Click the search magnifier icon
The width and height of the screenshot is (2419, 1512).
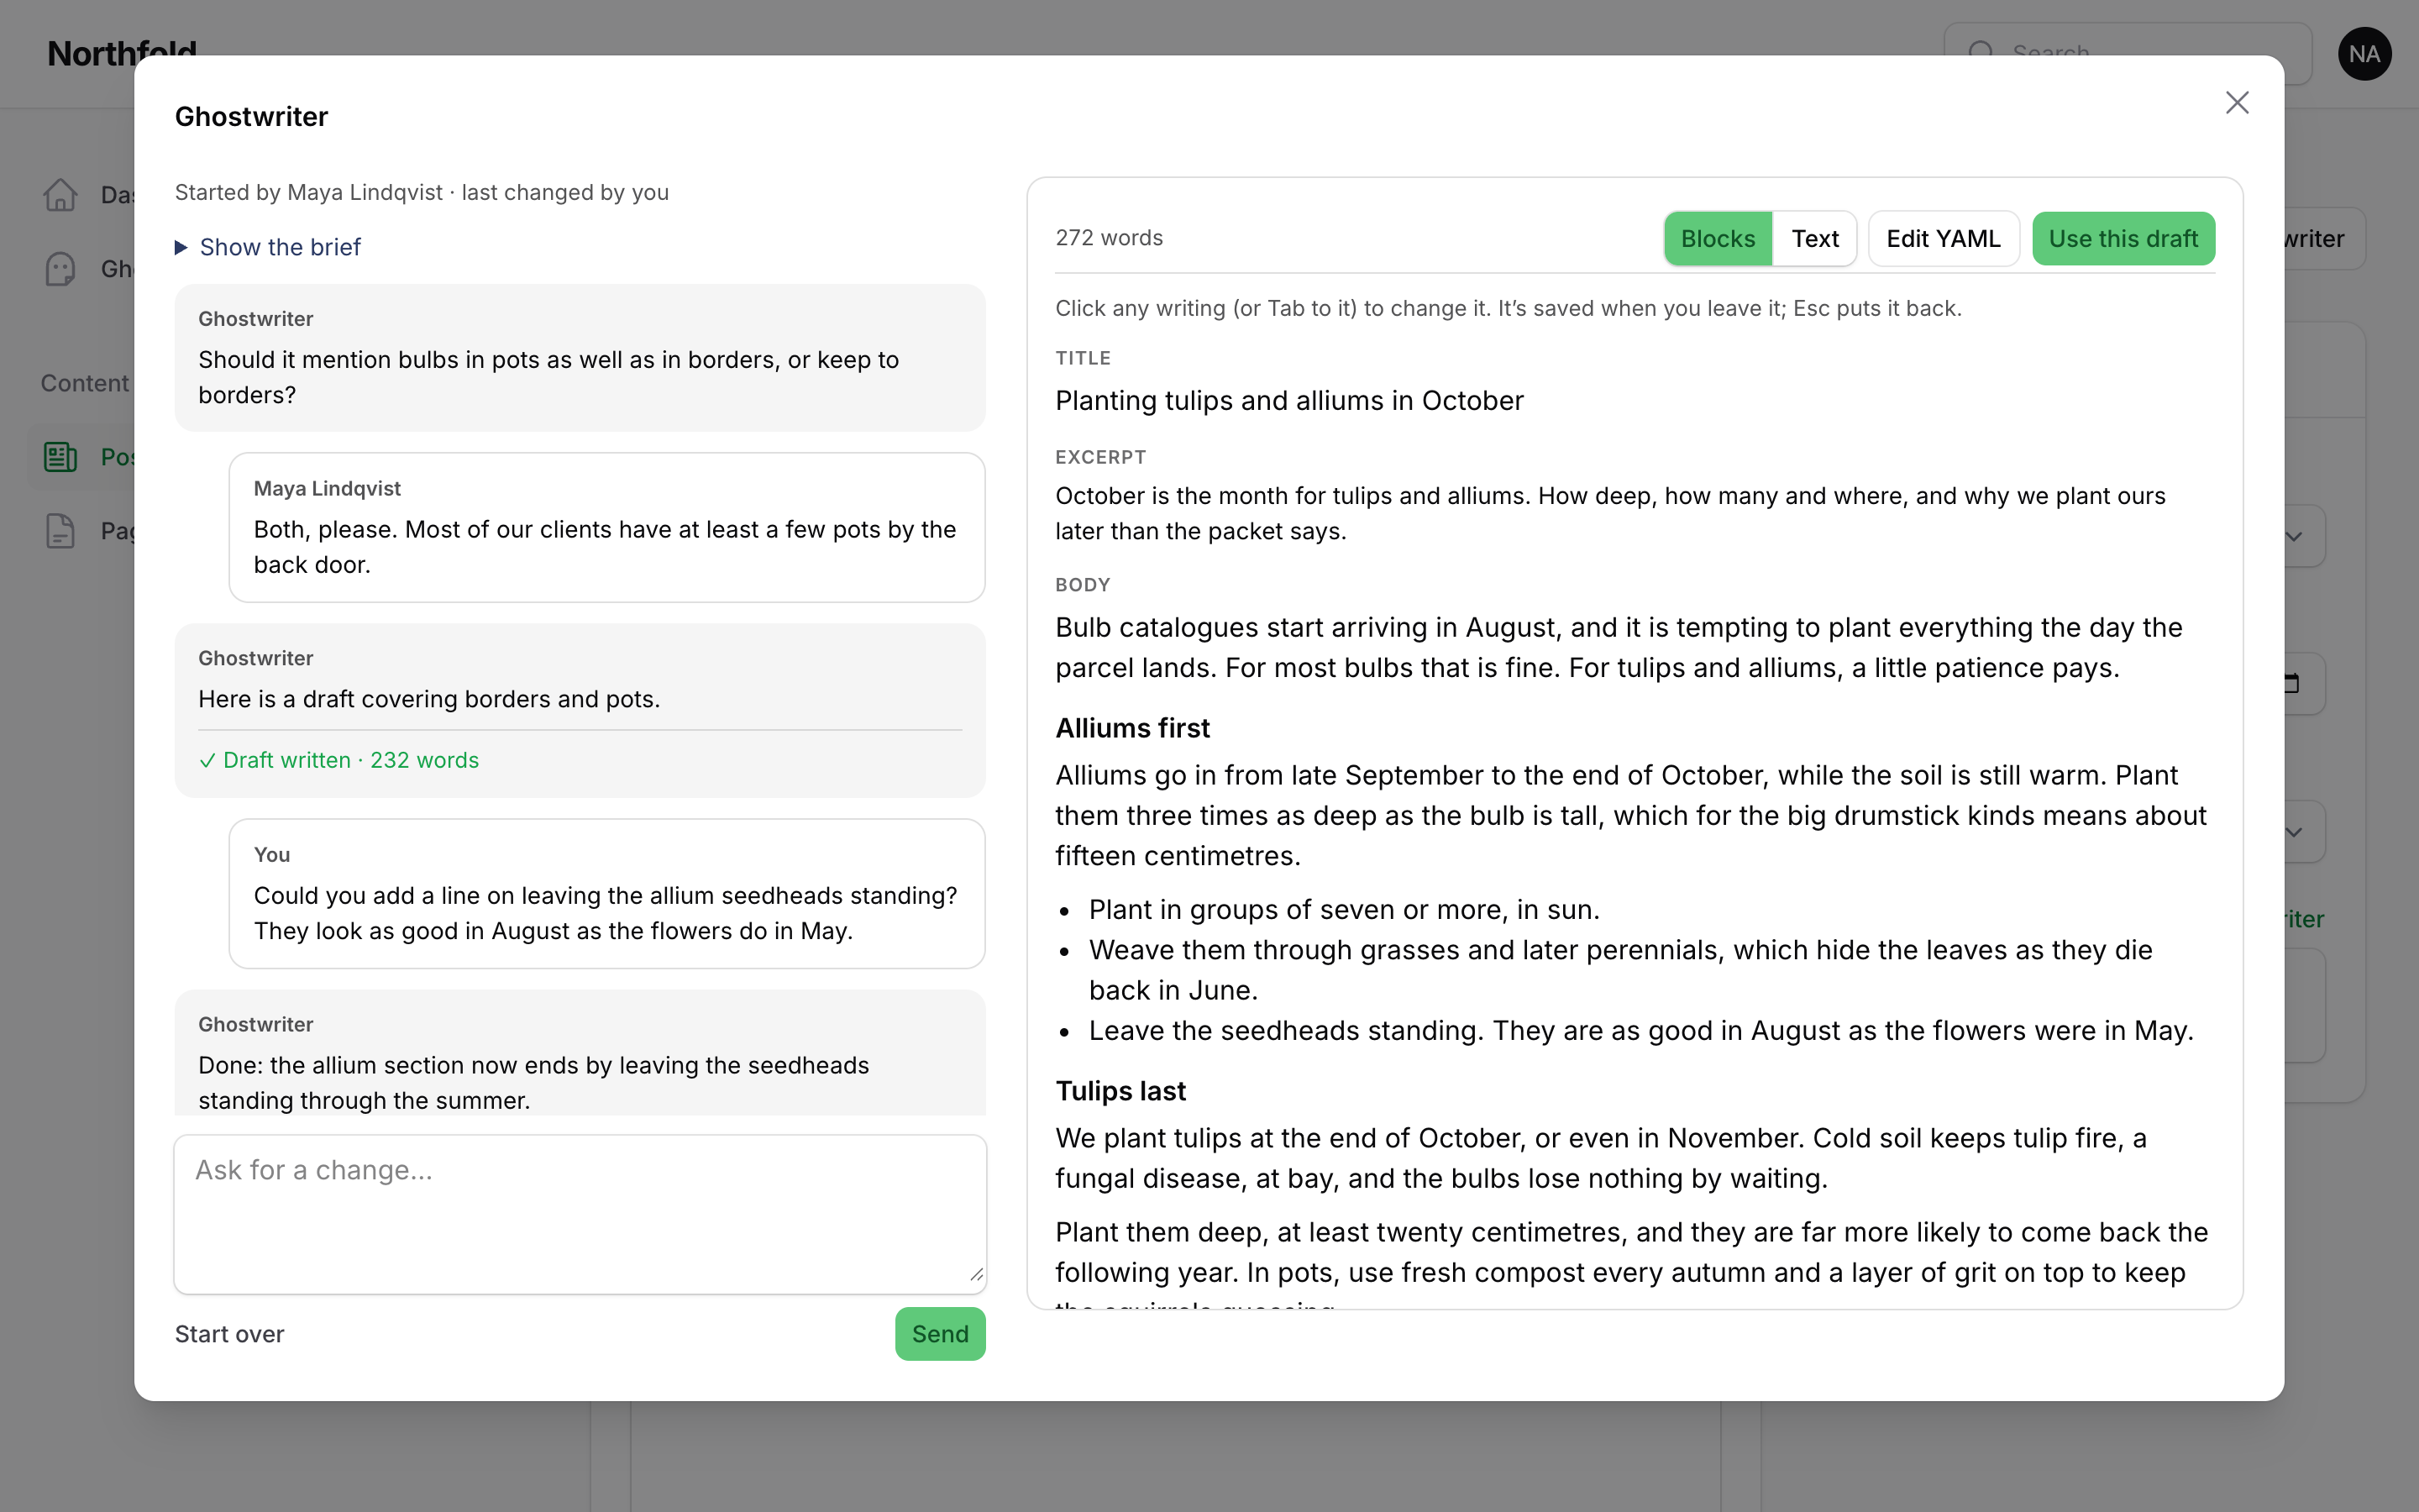(x=1981, y=52)
